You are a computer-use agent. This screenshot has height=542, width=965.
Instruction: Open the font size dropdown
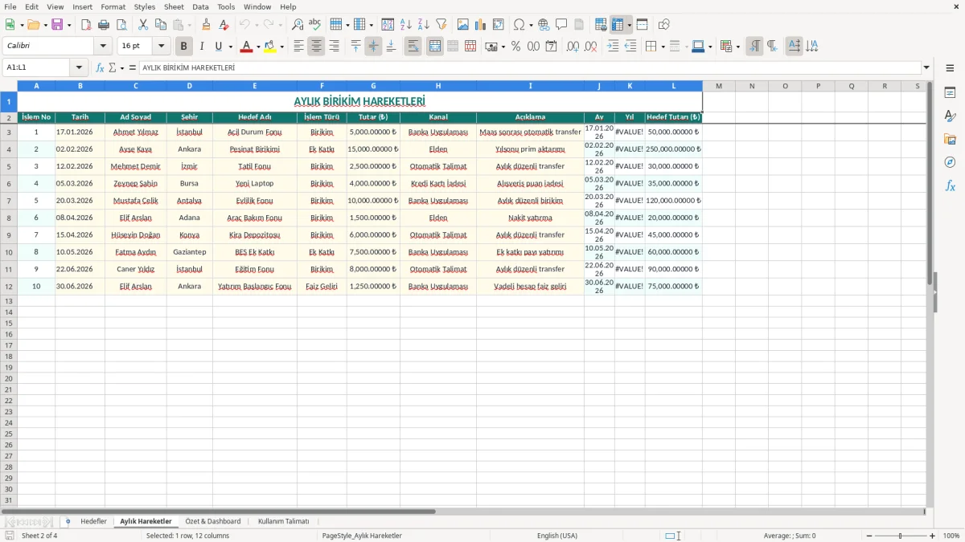(x=162, y=47)
